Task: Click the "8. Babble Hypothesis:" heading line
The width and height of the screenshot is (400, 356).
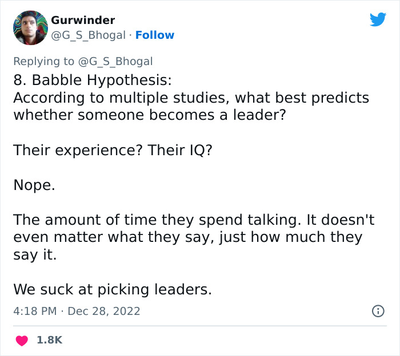Action: coord(92,80)
